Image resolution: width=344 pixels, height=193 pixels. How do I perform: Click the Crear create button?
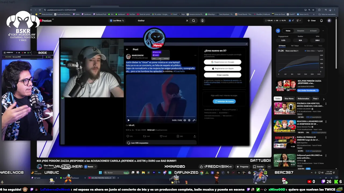point(311,21)
